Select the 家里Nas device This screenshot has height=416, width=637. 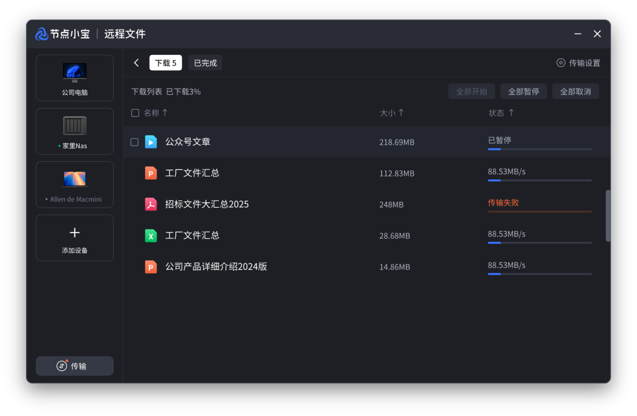[x=74, y=131]
